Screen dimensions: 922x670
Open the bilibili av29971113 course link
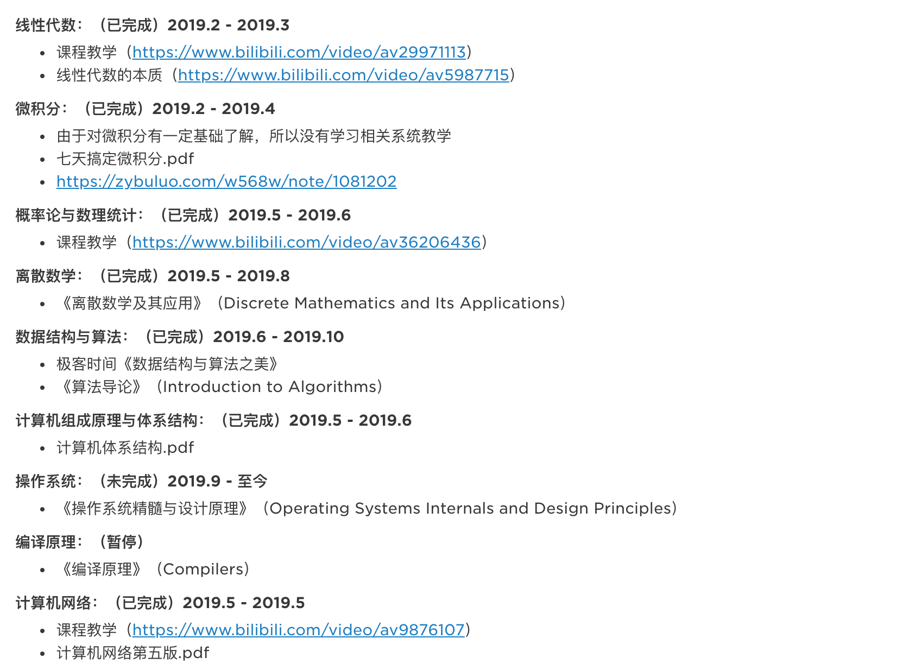click(299, 52)
